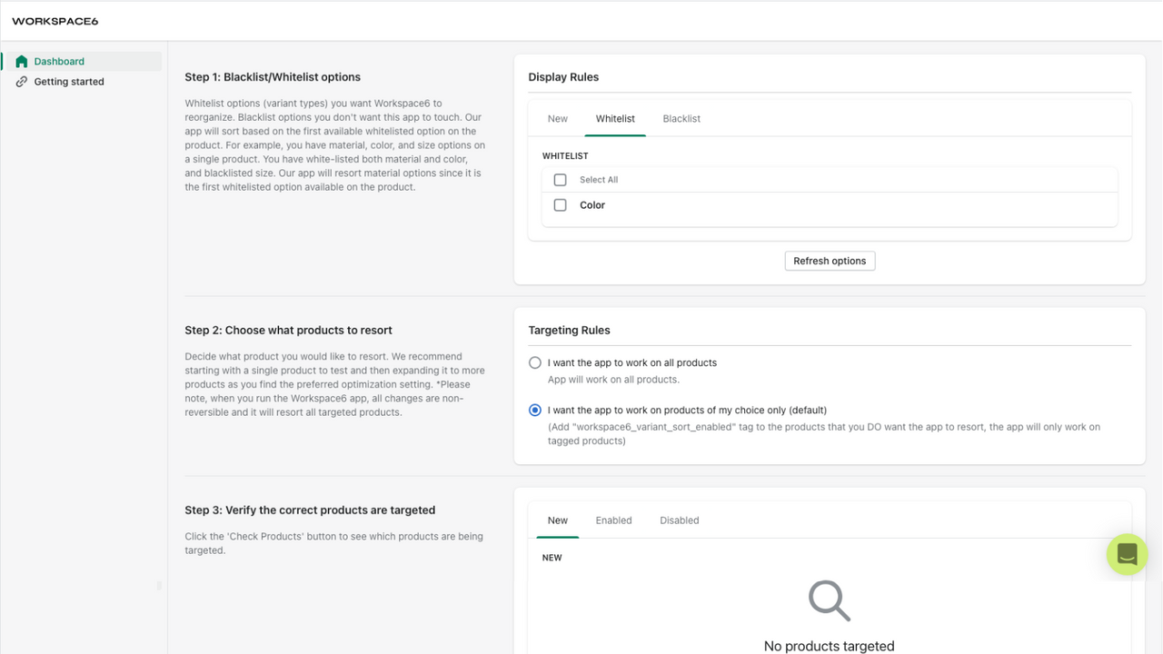
Task: Check the Select All checkbox
Action: (x=560, y=180)
